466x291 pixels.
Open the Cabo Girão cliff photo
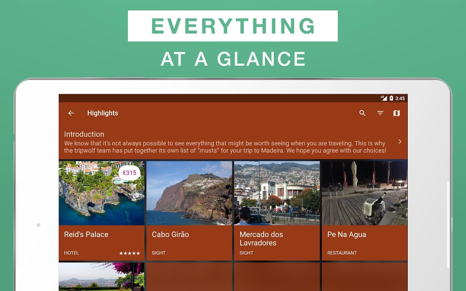(189, 193)
